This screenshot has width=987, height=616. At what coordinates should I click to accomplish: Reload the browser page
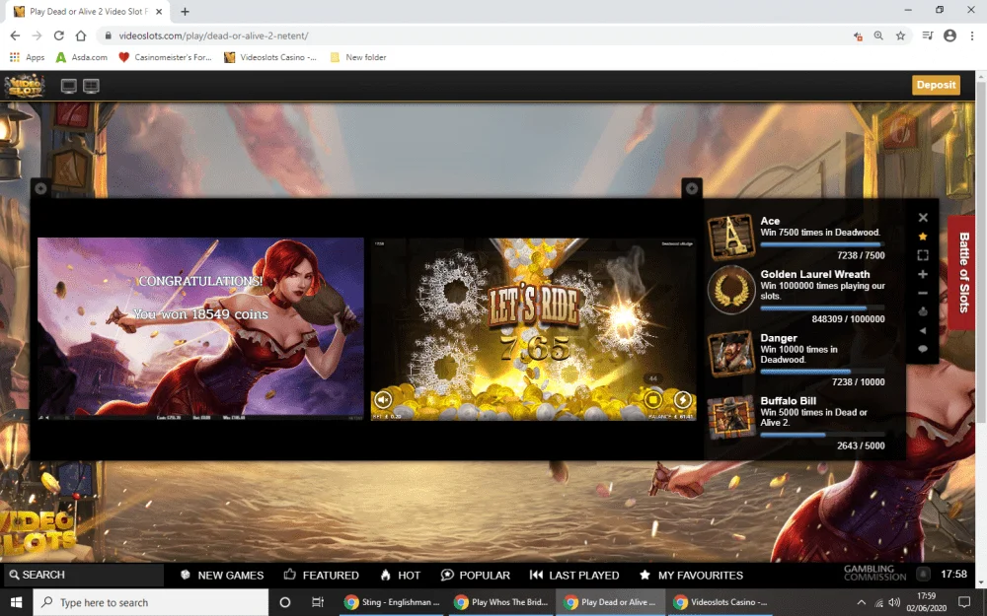point(58,35)
